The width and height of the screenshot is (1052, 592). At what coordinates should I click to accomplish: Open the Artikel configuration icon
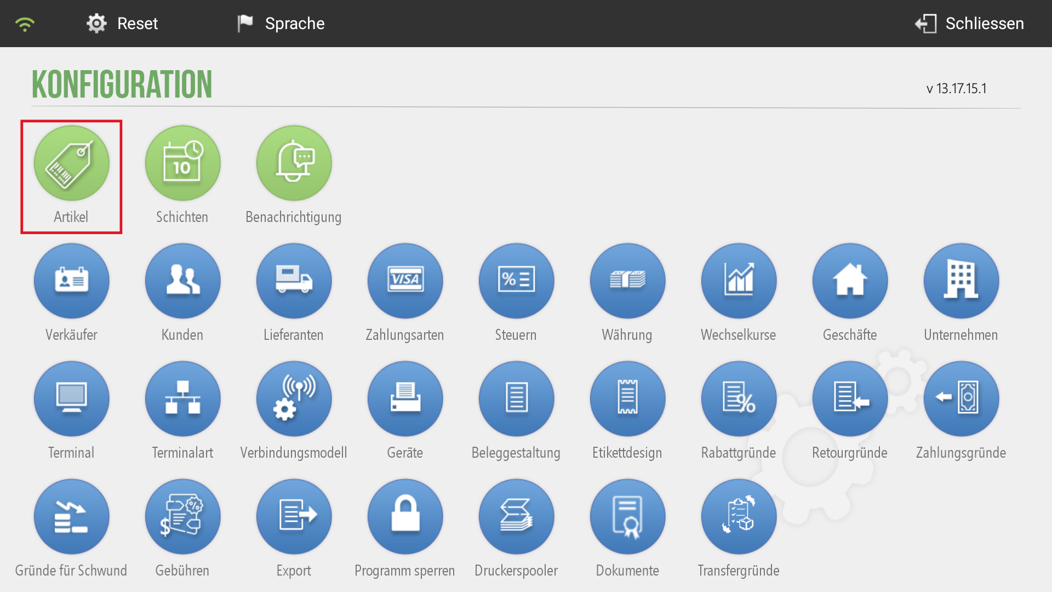pyautogui.click(x=72, y=163)
